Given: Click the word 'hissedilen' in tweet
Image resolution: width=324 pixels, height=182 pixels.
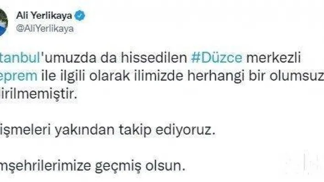Looking at the screenshot, I should 154,57.
